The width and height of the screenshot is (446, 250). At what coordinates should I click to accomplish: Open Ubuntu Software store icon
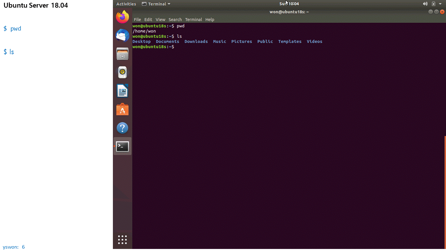point(122,109)
